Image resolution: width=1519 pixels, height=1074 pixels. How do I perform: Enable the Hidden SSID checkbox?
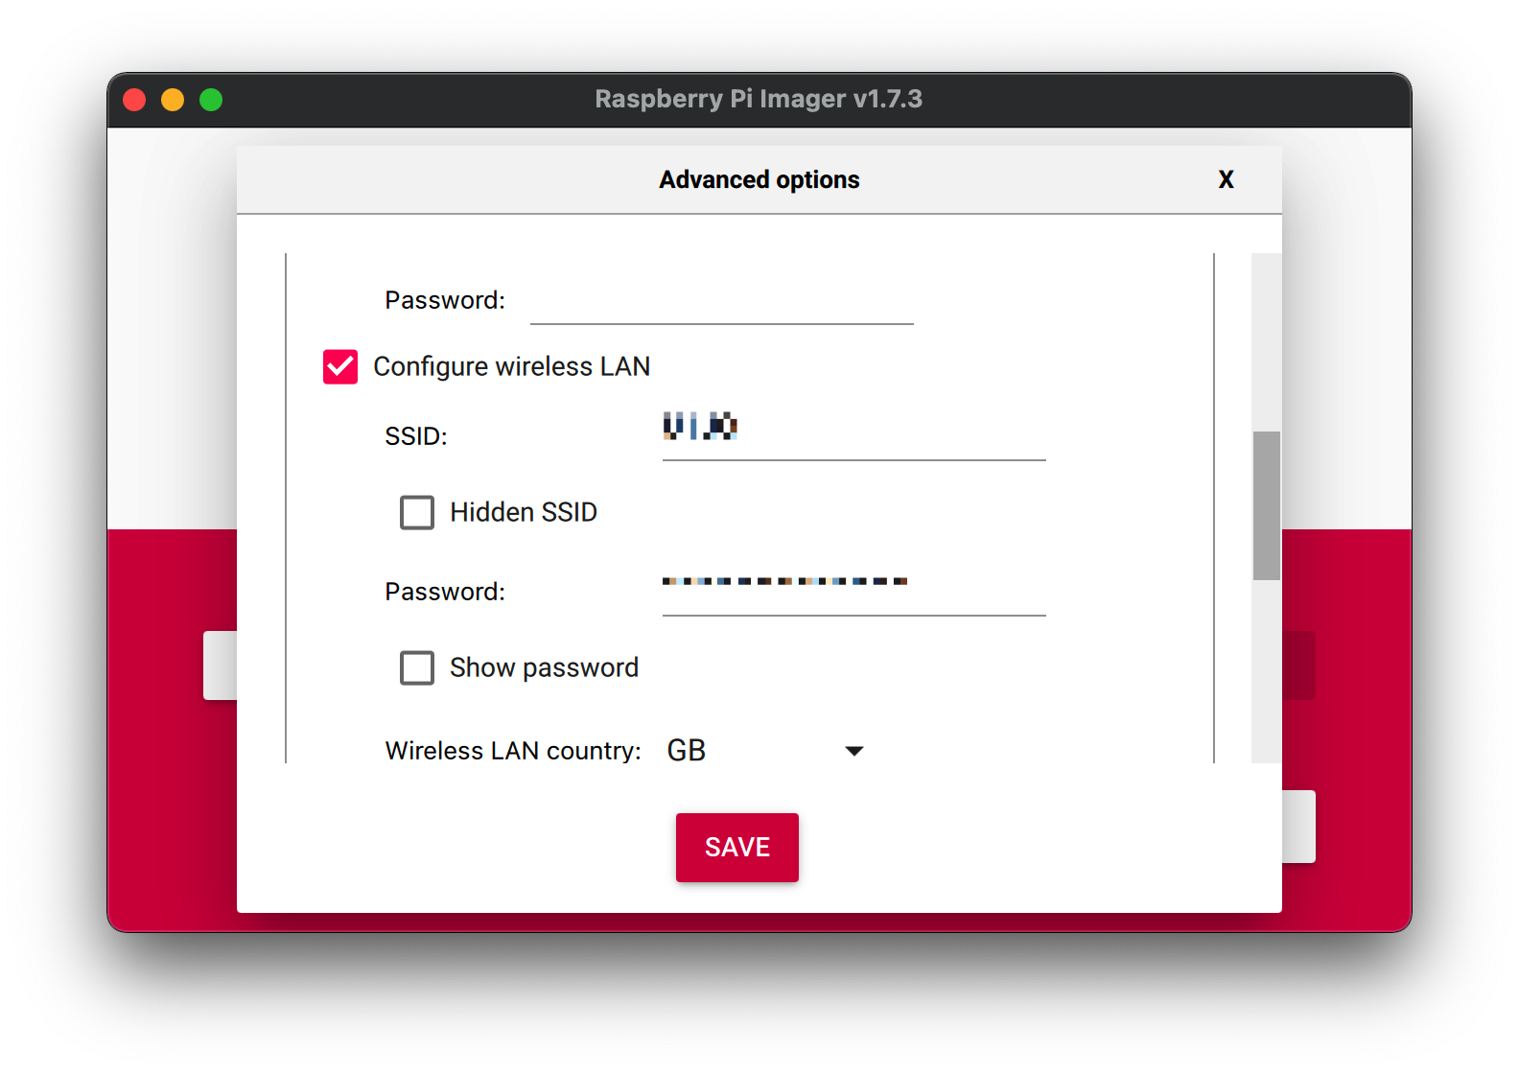[417, 512]
